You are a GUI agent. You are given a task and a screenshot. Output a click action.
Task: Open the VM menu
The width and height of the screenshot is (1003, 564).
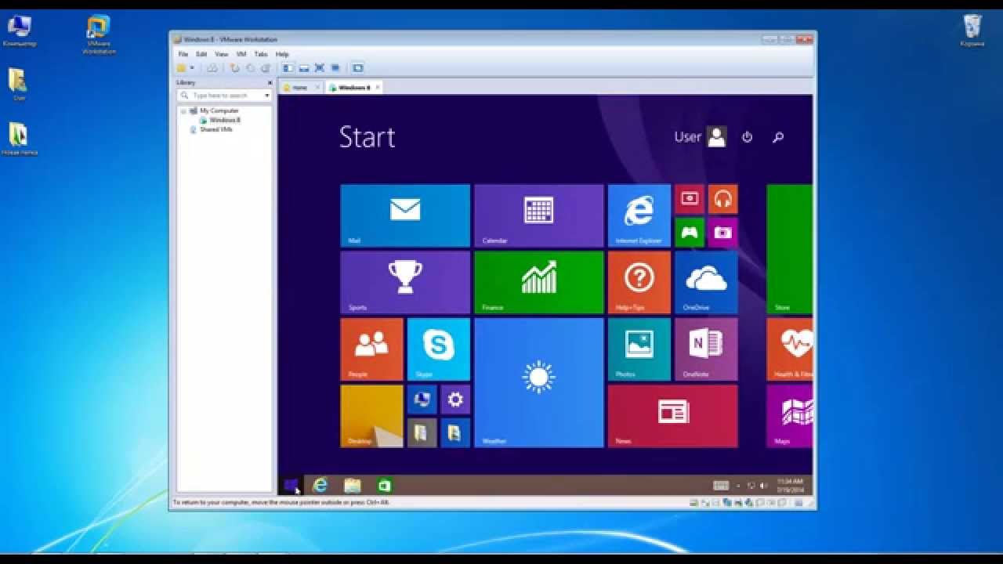click(241, 54)
